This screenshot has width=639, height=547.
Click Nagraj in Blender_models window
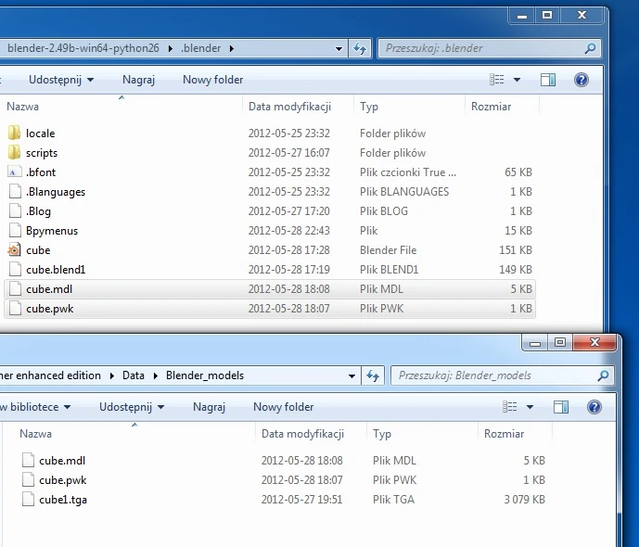[x=209, y=406]
